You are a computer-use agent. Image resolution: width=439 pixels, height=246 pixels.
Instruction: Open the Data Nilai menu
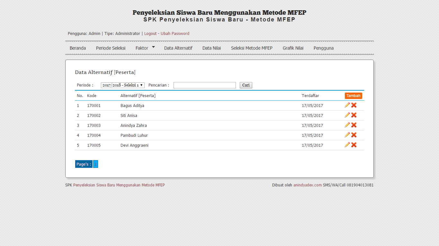[x=211, y=48]
